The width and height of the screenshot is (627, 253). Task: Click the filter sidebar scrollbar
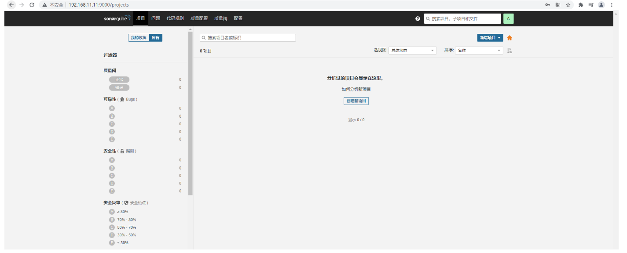tap(190, 113)
